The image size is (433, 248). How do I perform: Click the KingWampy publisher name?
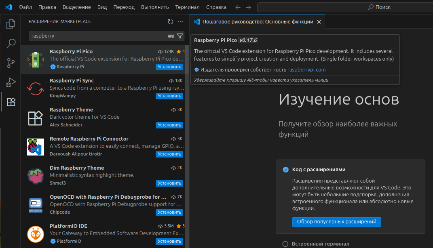coord(63,96)
